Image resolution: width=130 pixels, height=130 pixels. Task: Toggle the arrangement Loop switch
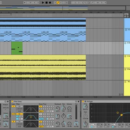pos(89,3)
